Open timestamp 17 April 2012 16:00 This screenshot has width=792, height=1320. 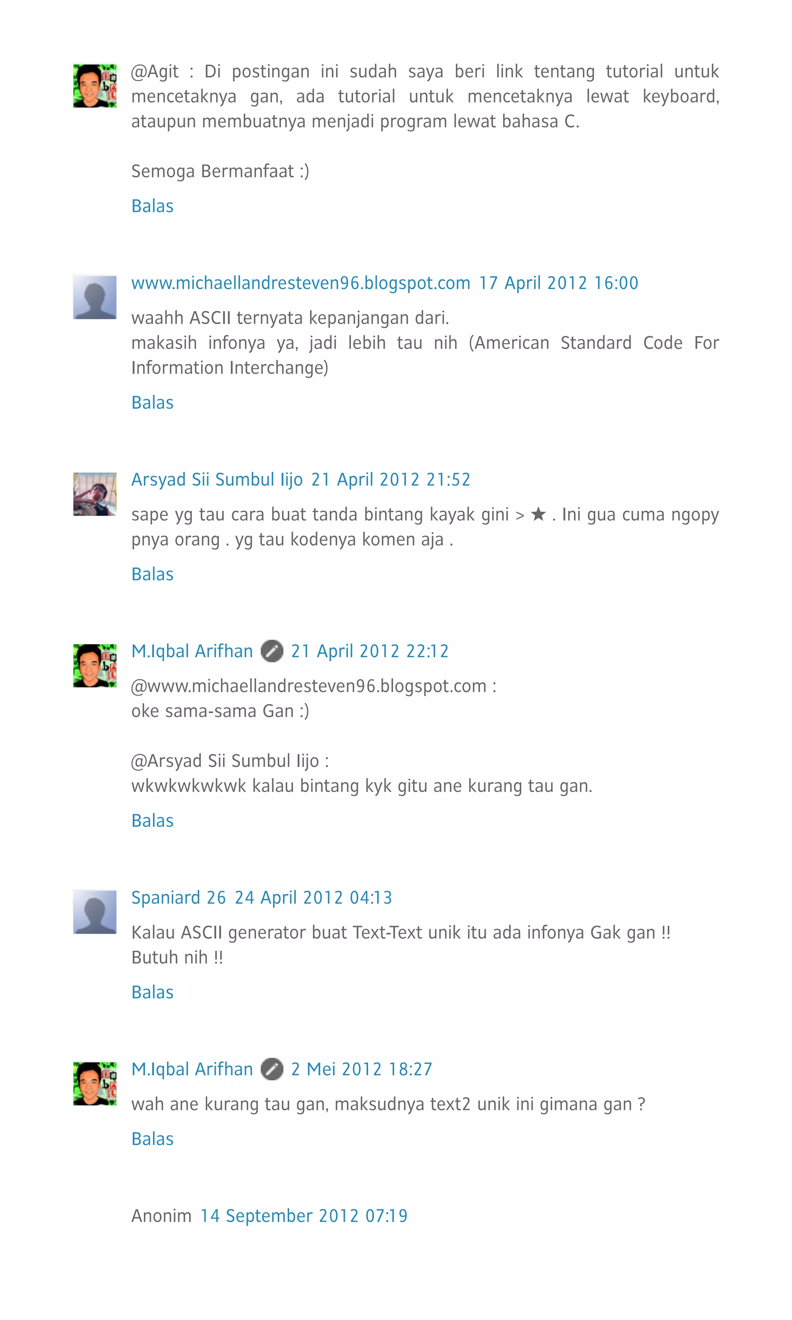[559, 283]
